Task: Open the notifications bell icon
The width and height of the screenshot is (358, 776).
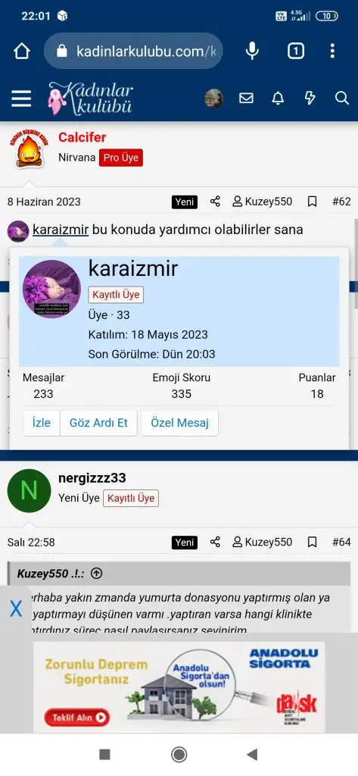Action: tap(278, 98)
